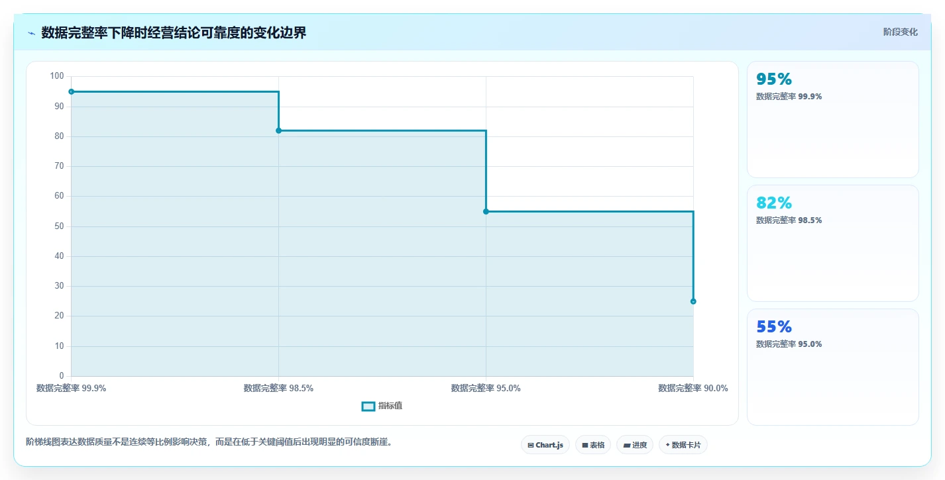
Task: Click the data point at value 25
Action: [x=693, y=301]
